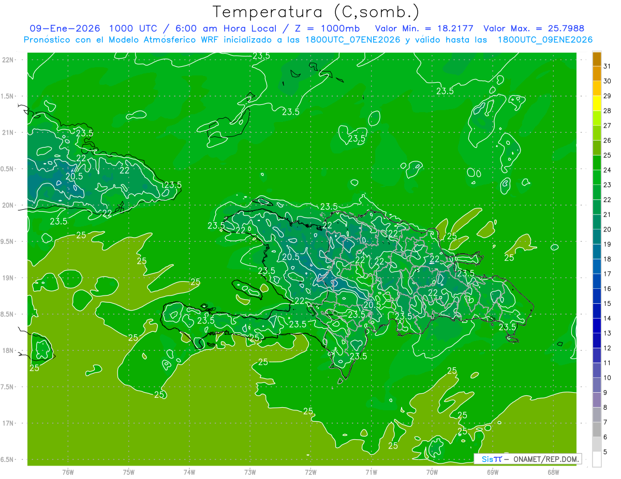Click the 69W longitude axis label

click(493, 472)
